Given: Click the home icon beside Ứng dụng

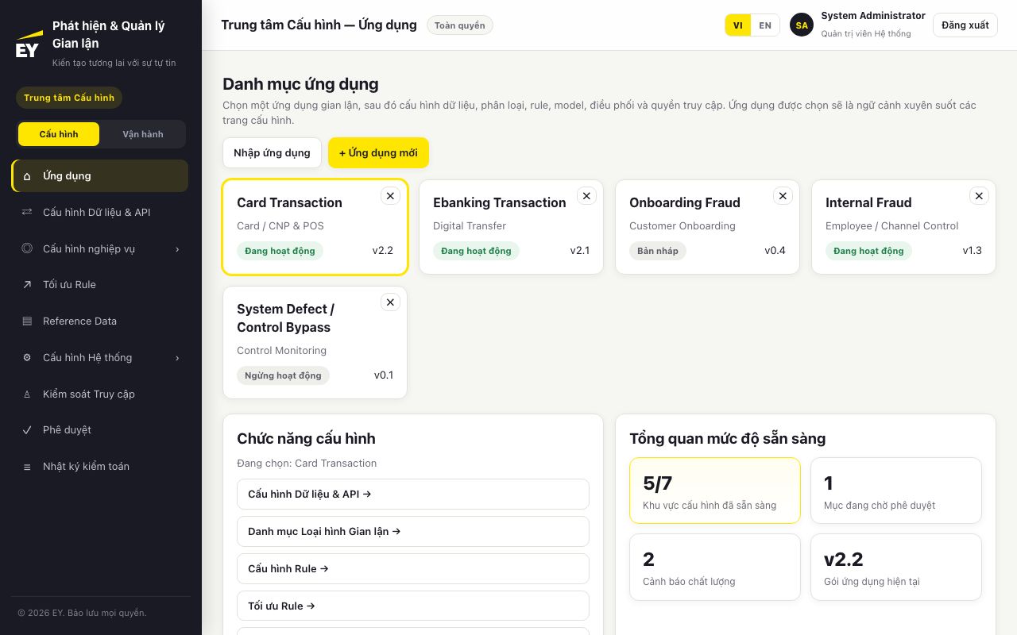Looking at the screenshot, I should (x=27, y=176).
